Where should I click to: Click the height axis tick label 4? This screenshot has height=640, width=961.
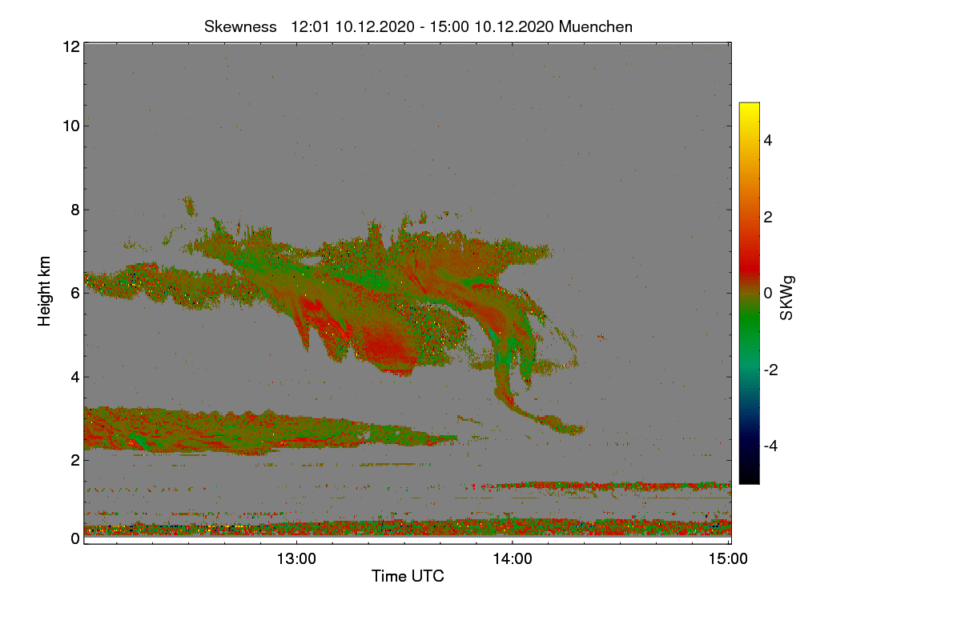pos(74,377)
